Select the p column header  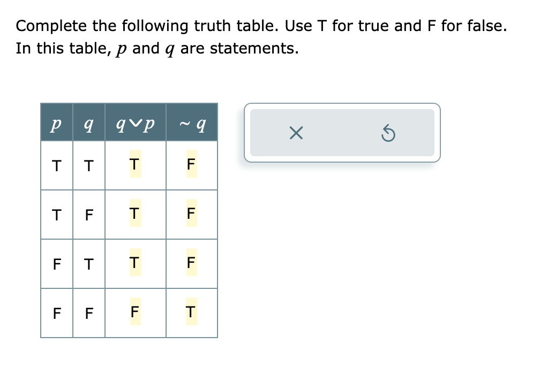click(56, 123)
